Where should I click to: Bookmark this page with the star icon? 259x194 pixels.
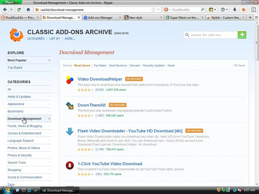[x=154, y=10]
